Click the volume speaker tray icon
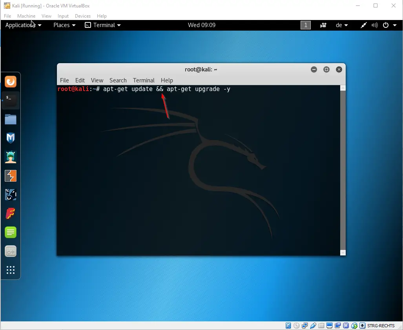403x330 pixels. click(x=375, y=25)
